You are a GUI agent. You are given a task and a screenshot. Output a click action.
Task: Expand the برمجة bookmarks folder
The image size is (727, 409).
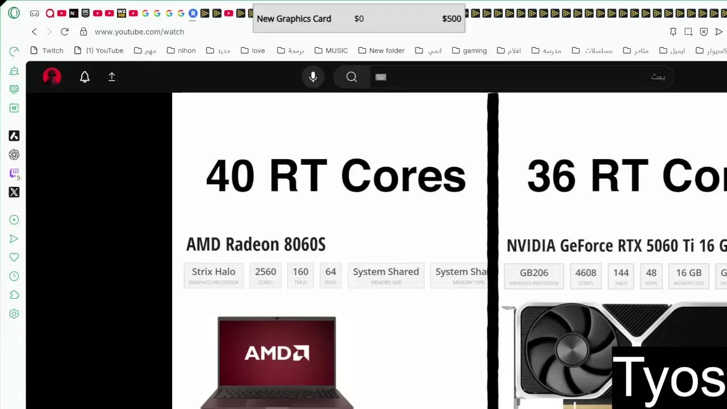290,51
